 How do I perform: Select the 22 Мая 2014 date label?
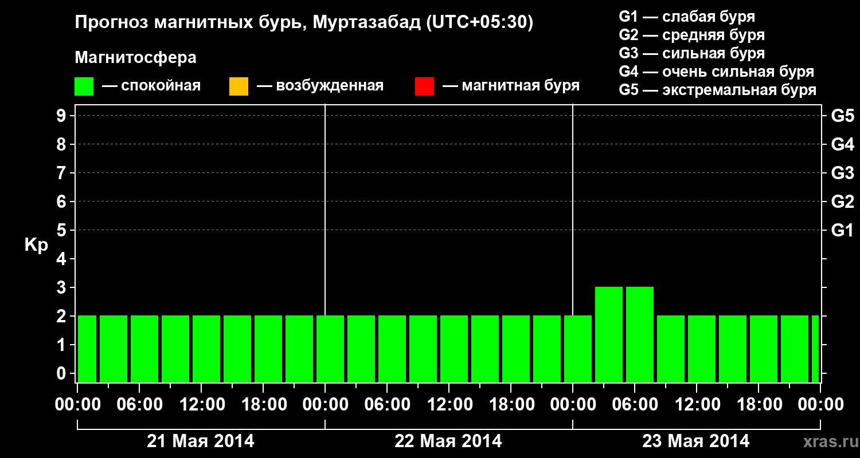pos(448,441)
